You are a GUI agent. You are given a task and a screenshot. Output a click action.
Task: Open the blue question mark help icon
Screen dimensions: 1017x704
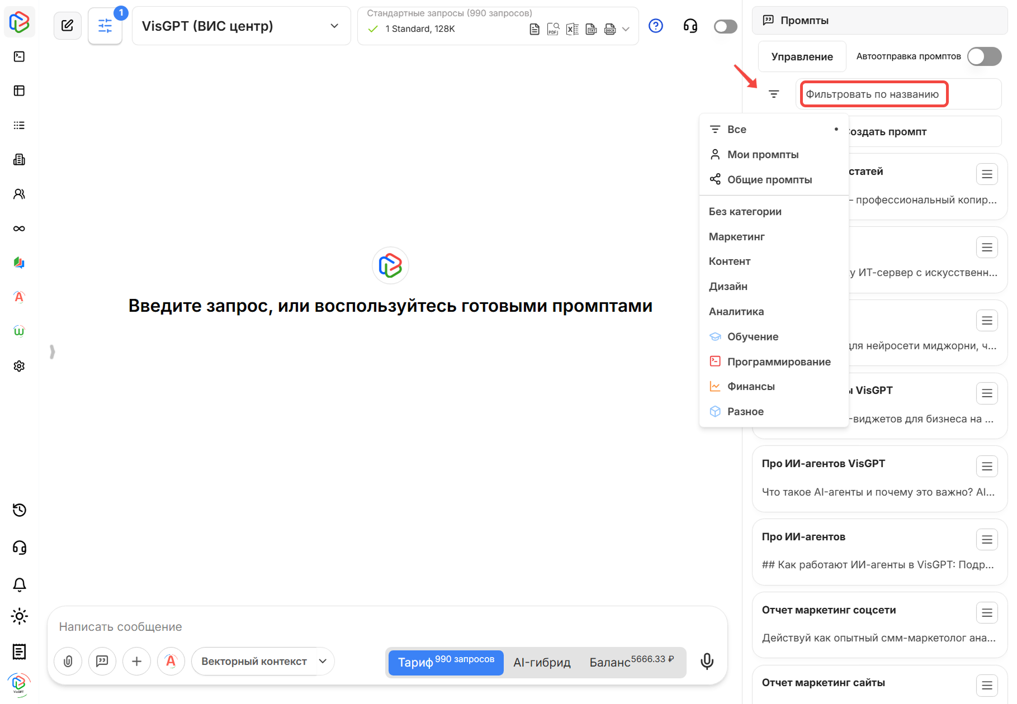[655, 26]
